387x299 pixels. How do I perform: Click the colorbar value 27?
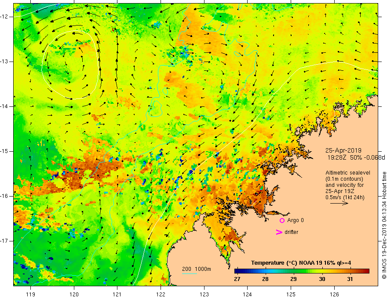(237, 279)
